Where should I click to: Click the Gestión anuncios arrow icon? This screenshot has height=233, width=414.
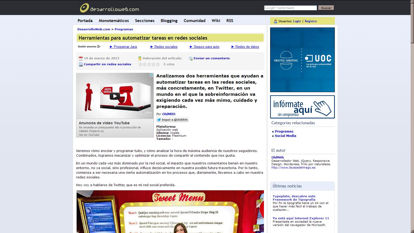pyautogui.click(x=99, y=47)
